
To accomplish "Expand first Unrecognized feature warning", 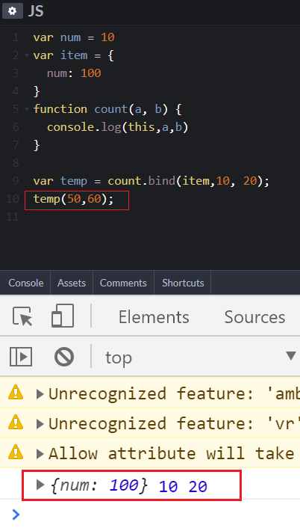I will click(x=40, y=394).
